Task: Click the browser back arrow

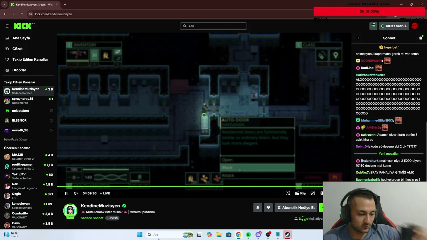Action: [x=5, y=14]
